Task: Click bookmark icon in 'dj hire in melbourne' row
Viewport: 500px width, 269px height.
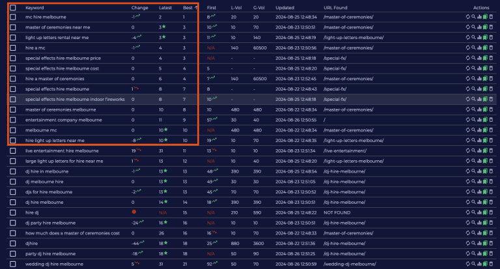Action: pos(485,171)
